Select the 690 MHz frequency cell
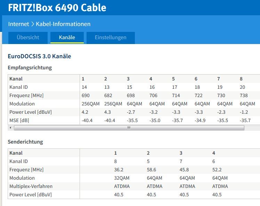260x206 pixels. point(85,95)
